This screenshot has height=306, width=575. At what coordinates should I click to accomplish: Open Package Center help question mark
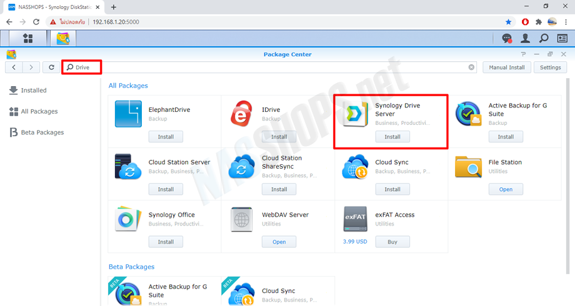coord(523,54)
